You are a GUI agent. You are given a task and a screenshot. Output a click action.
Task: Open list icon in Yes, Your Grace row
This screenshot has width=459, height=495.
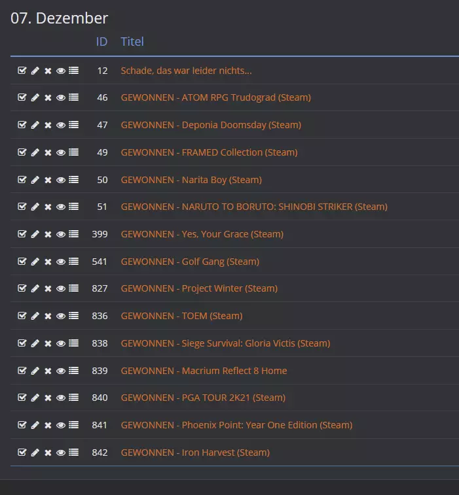point(73,234)
